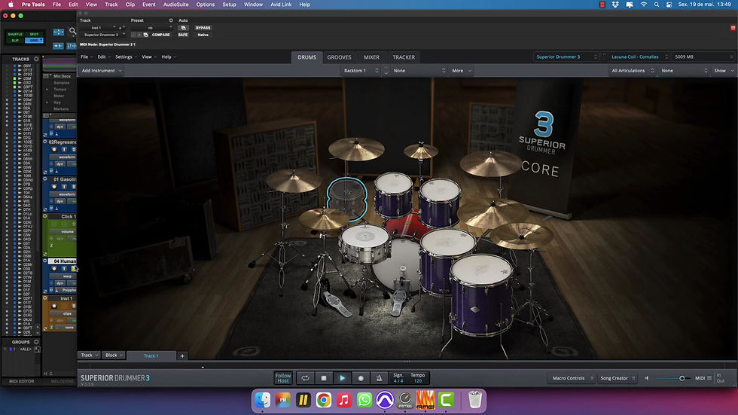The height and width of the screenshot is (415, 738).
Task: Arm the record button in transport
Action: coord(361,378)
